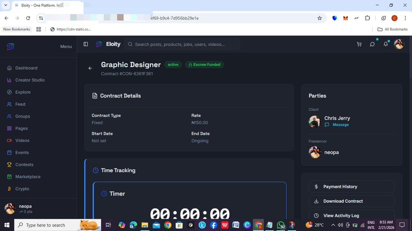
Task: Open WhatsApp from the taskbar
Action: coord(281,225)
